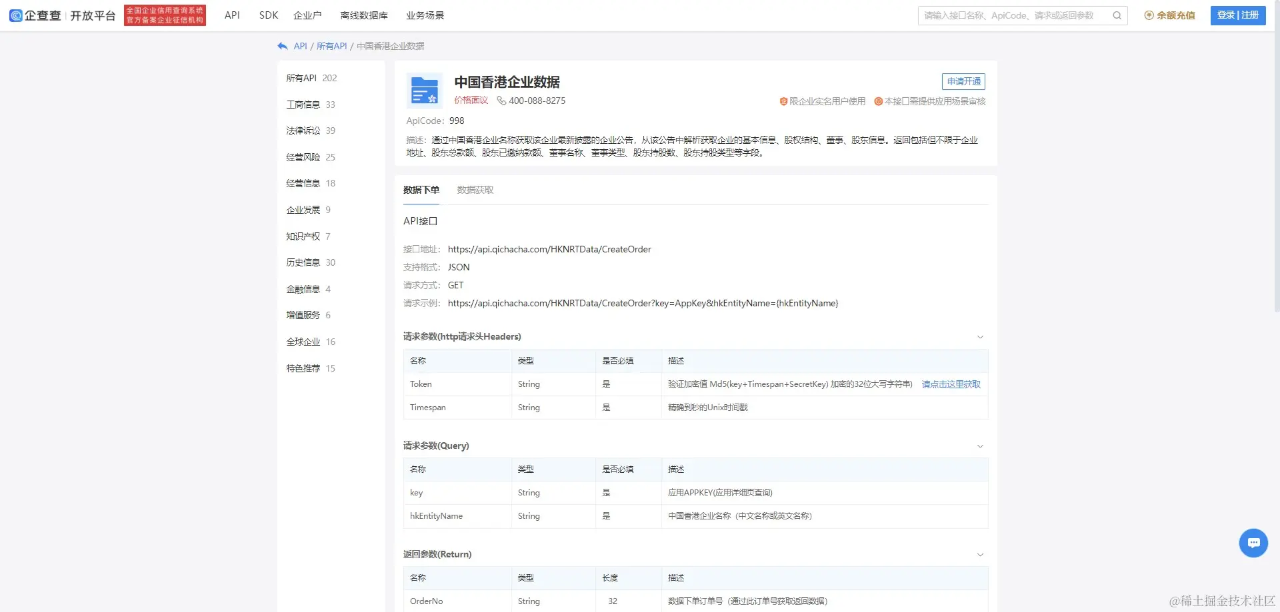Image resolution: width=1280 pixels, height=612 pixels.
Task: Select 企业发展 category in sidebar
Action: click(x=309, y=210)
